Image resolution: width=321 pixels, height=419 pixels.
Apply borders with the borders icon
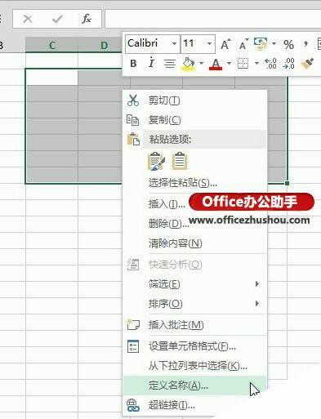click(243, 64)
